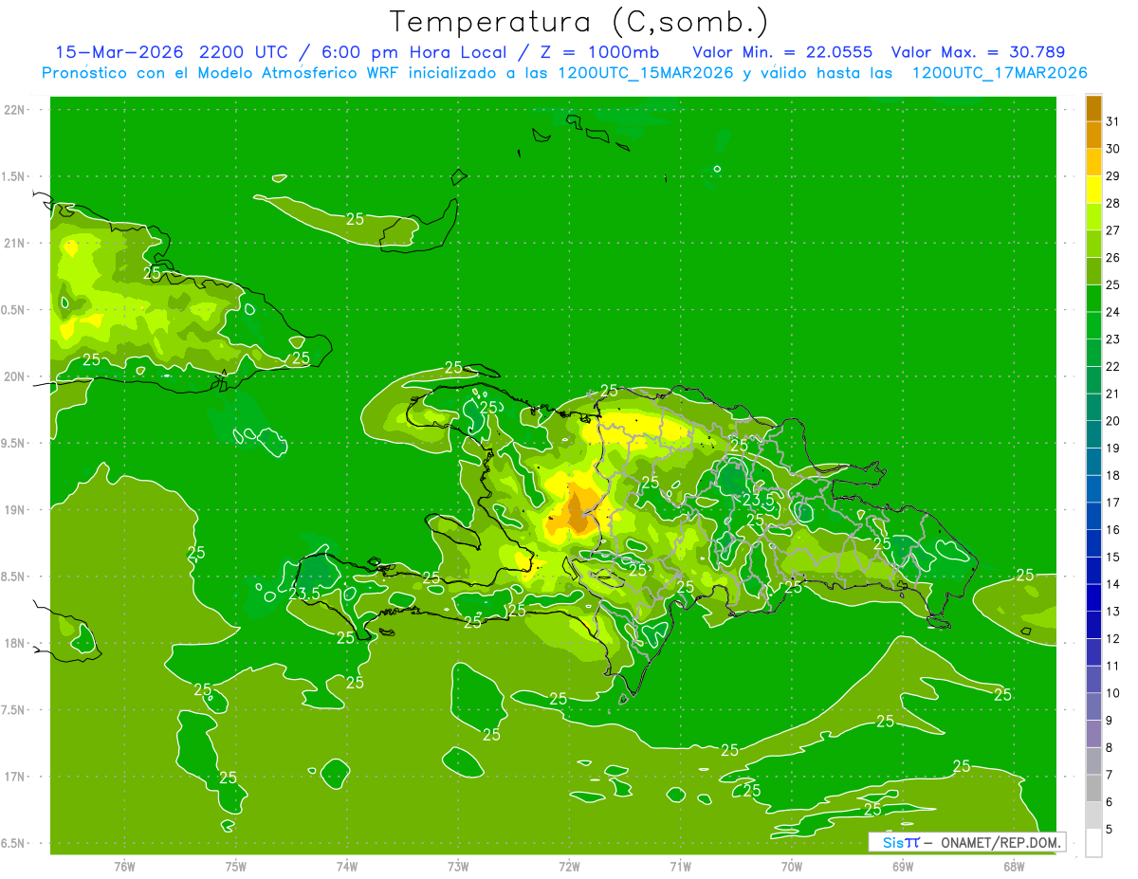Click the 73W longitude axis label

pos(458,866)
